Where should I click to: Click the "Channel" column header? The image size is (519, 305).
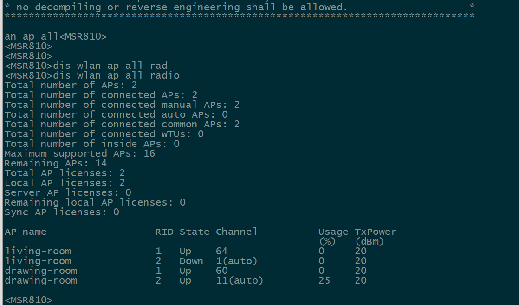236,232
